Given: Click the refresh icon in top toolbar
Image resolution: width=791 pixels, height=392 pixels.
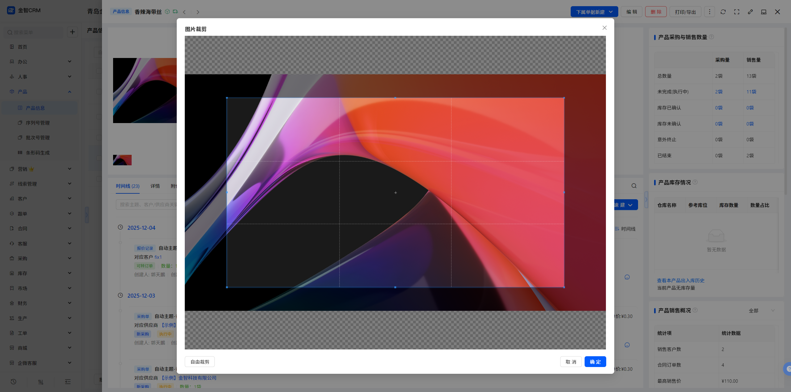Looking at the screenshot, I should click(723, 12).
